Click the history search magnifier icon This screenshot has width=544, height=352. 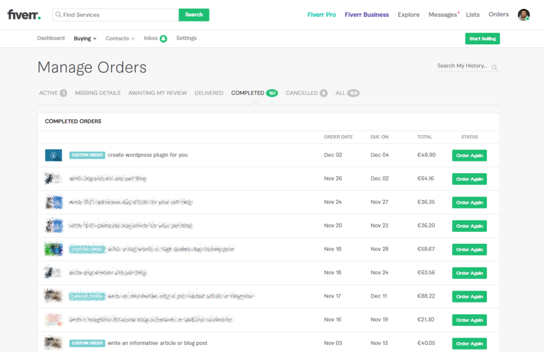[494, 68]
